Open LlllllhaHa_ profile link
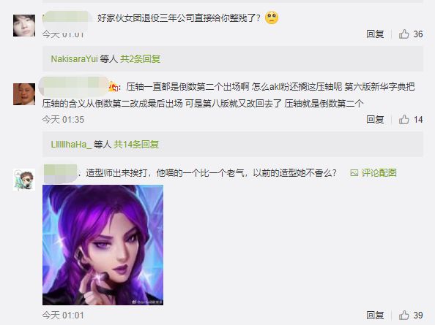 pos(71,145)
